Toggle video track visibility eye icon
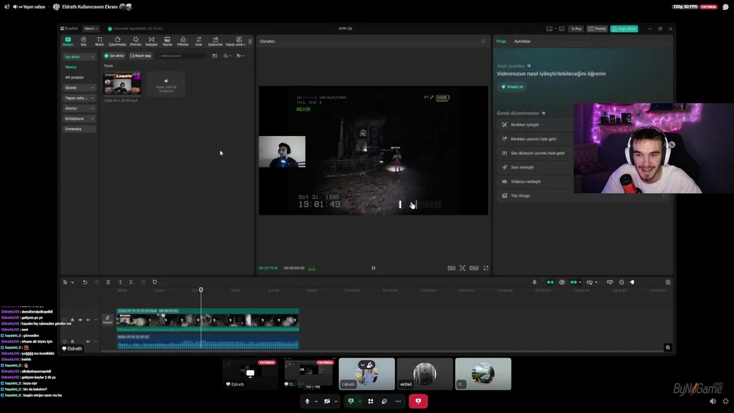The width and height of the screenshot is (734, 413). (80, 320)
